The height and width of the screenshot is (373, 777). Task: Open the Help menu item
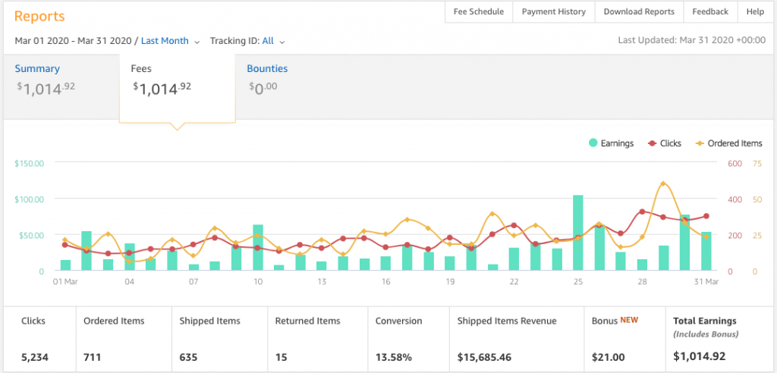coord(755,12)
